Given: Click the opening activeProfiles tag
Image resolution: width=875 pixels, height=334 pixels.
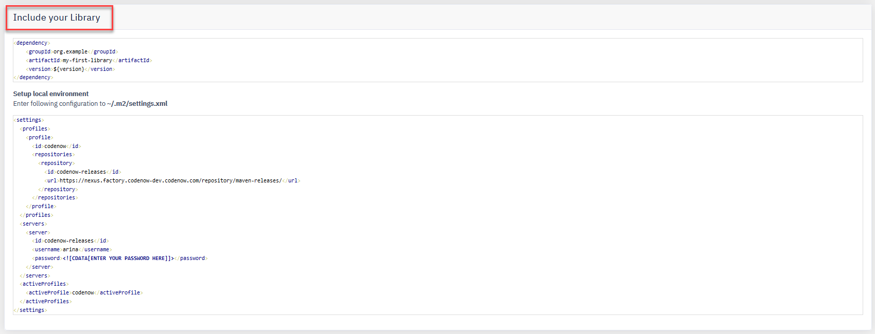Looking at the screenshot, I should pyautogui.click(x=44, y=284).
